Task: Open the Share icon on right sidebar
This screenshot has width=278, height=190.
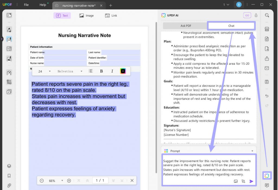Action: pyautogui.click(x=267, y=59)
